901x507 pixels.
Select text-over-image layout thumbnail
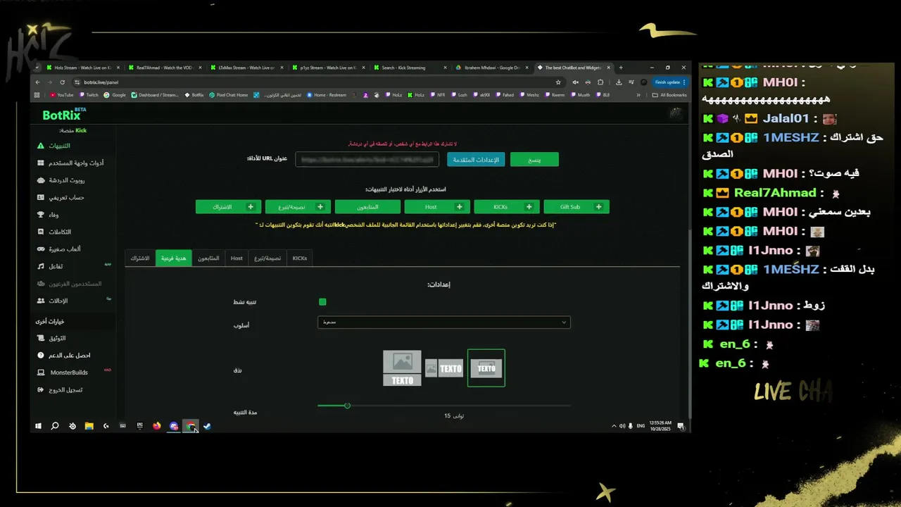click(486, 368)
